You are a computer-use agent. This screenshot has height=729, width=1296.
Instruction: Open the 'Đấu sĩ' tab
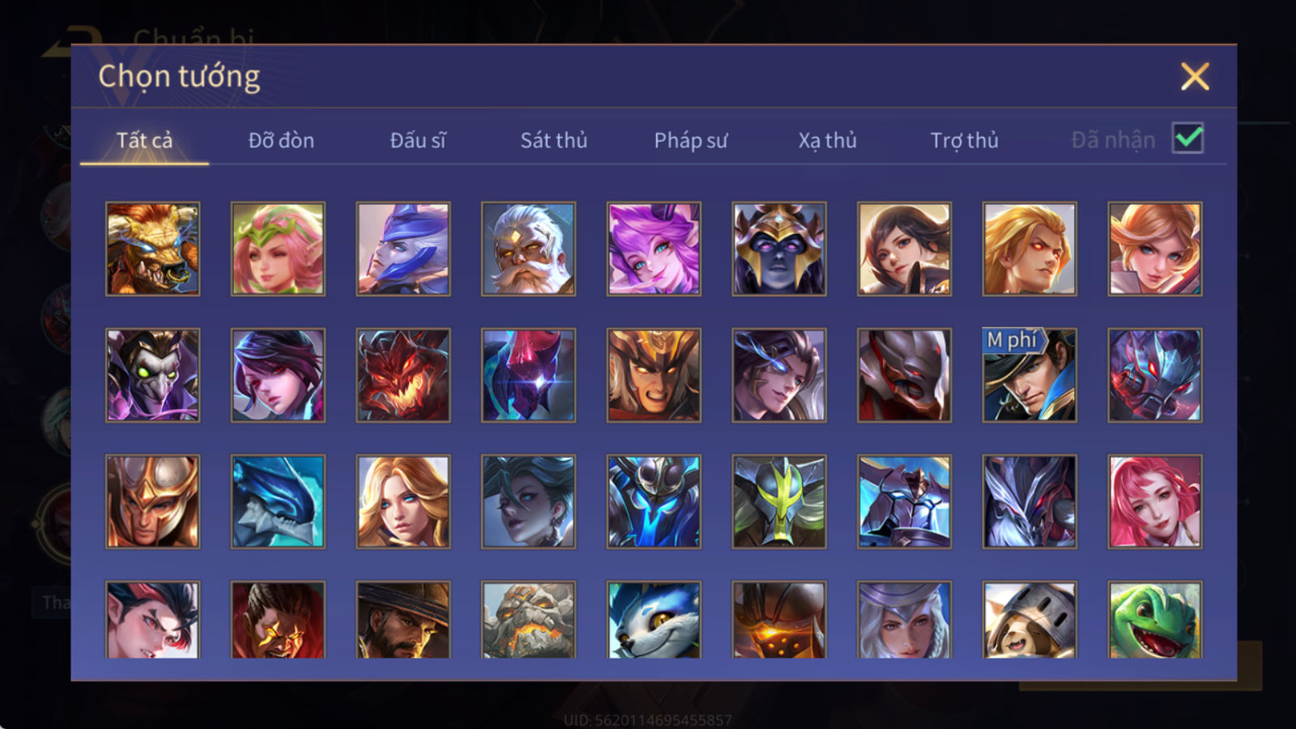coord(418,140)
